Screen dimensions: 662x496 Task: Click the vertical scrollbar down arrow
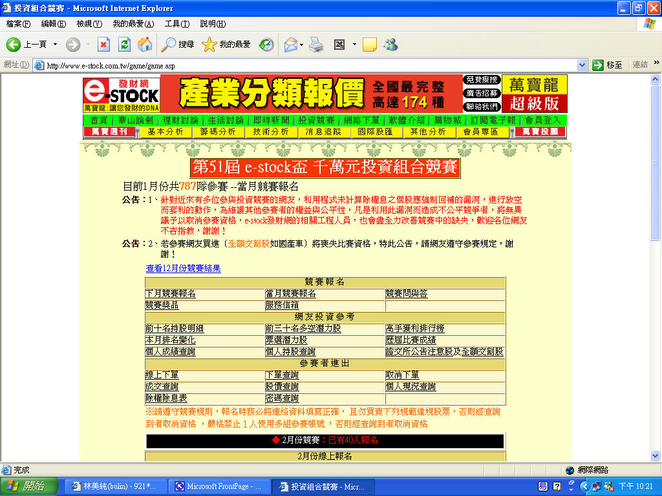(656, 455)
